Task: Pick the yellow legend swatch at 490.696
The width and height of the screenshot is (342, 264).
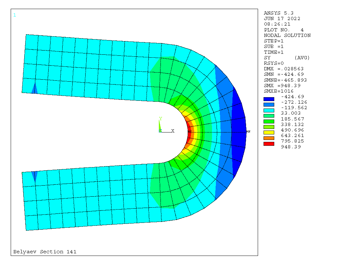Action: click(269, 132)
